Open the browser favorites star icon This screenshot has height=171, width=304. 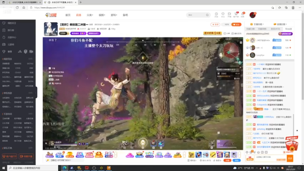coord(279,8)
